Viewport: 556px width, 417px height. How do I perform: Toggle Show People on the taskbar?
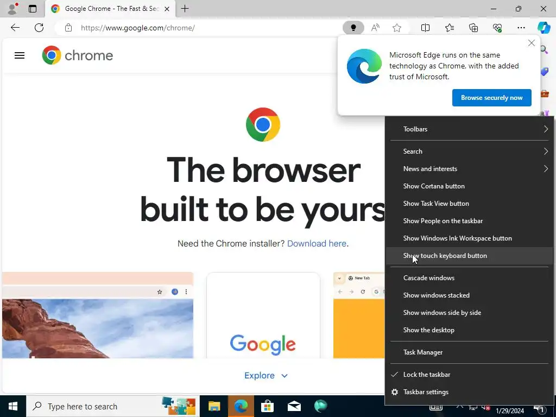click(x=470, y=221)
